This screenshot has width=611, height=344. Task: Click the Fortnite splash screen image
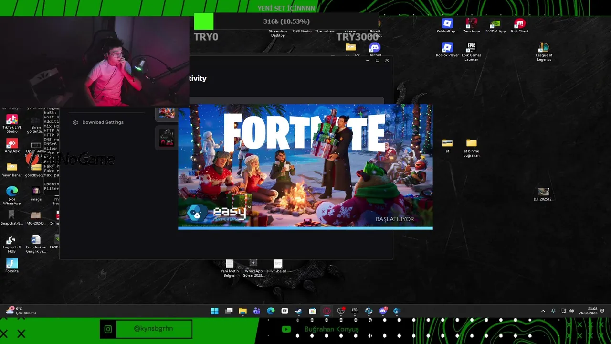coord(305,166)
